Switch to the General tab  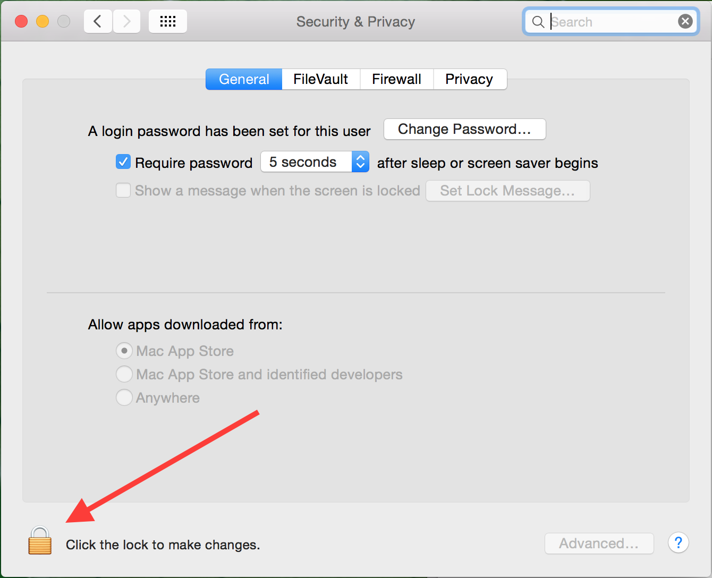pos(244,79)
